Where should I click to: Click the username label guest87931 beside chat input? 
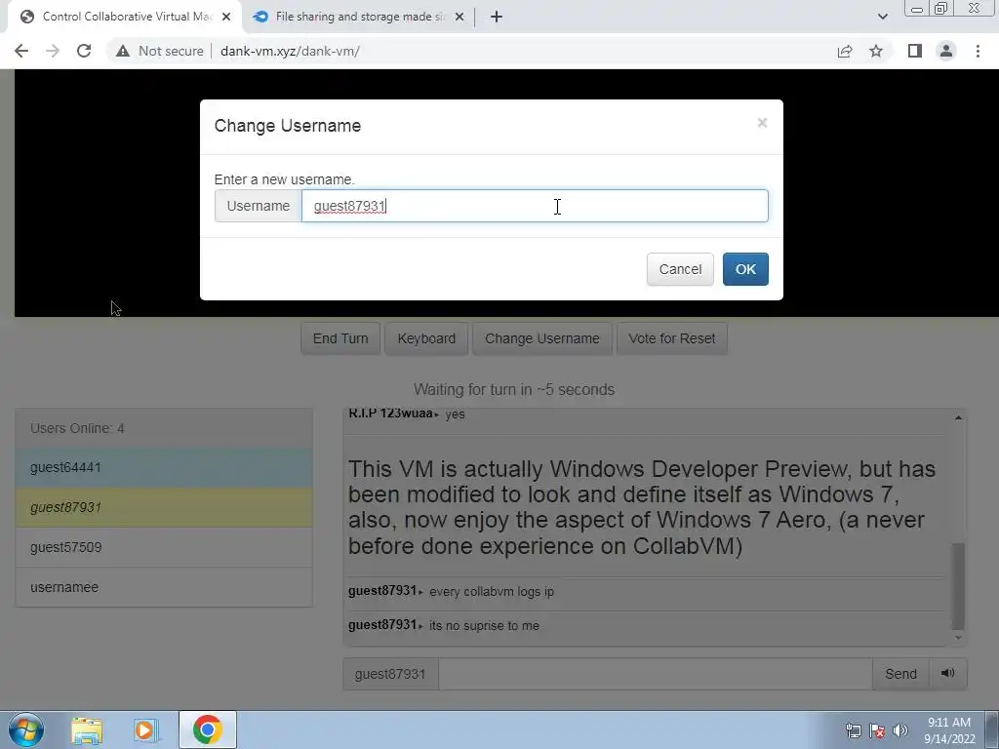coord(390,674)
